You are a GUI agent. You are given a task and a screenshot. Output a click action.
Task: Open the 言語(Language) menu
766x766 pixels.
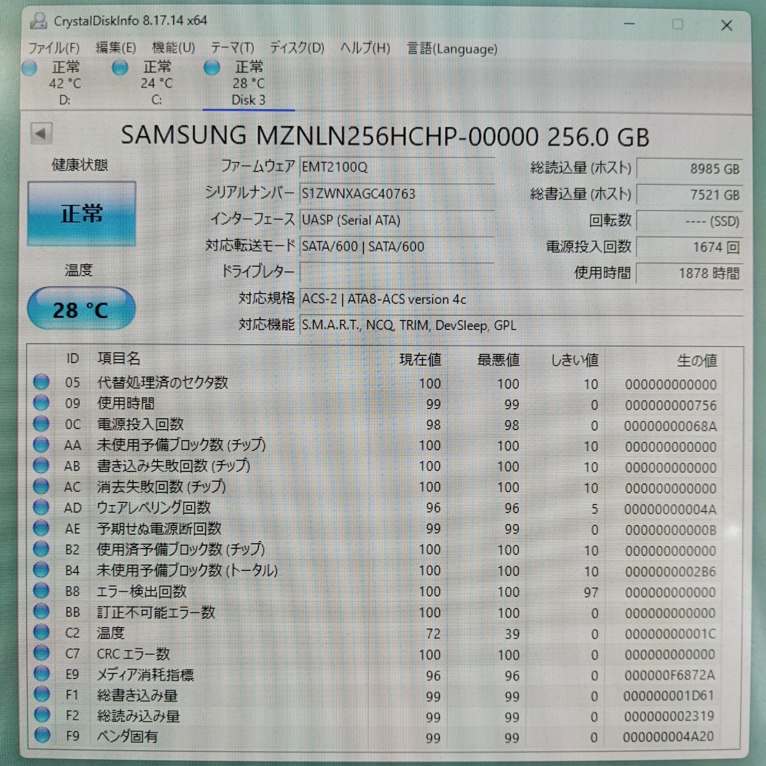[453, 49]
